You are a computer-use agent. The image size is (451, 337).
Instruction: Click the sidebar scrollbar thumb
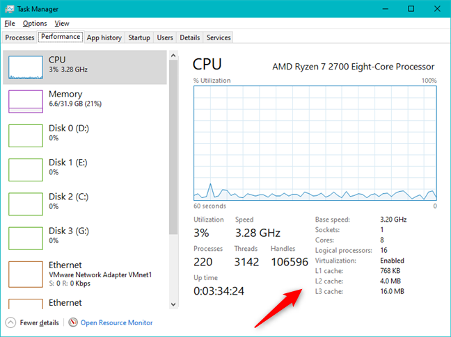pos(173,147)
